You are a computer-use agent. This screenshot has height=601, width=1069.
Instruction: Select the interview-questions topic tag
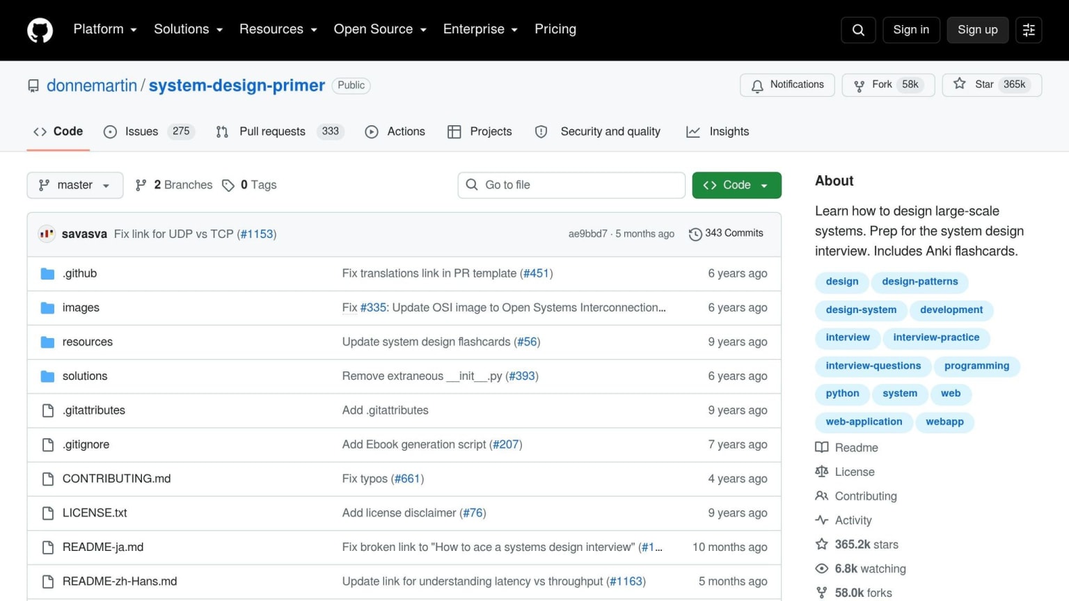[x=873, y=366]
